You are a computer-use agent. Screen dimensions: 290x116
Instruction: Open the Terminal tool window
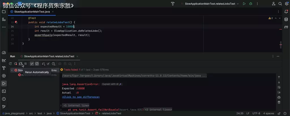click(x=4, y=91)
